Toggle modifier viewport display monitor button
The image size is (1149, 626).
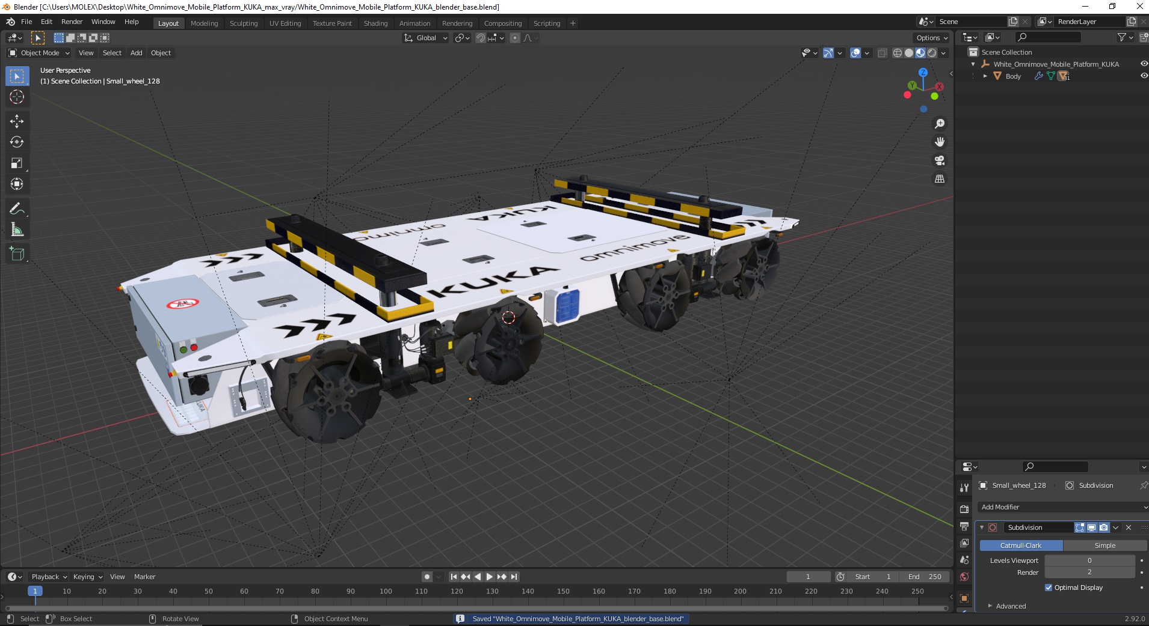click(1091, 527)
